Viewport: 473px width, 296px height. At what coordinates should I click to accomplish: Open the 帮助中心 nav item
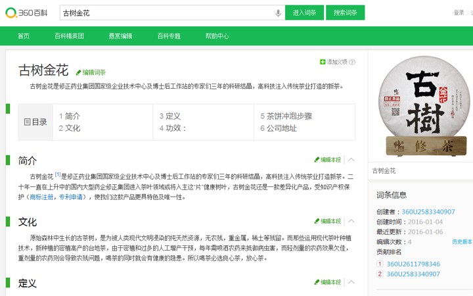point(217,36)
